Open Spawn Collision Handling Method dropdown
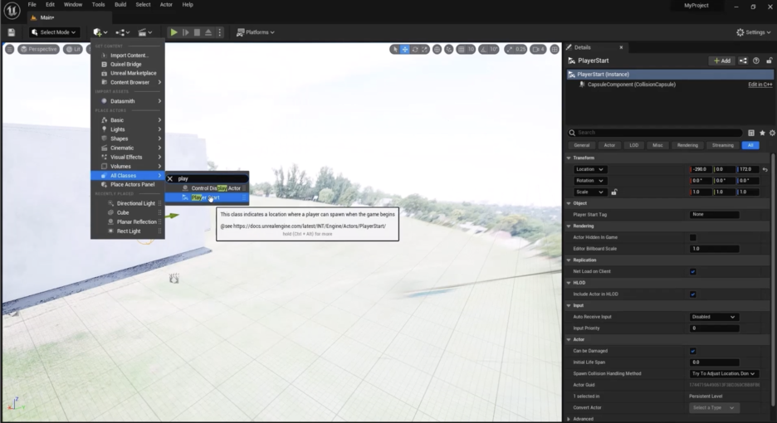777x423 pixels. point(724,374)
